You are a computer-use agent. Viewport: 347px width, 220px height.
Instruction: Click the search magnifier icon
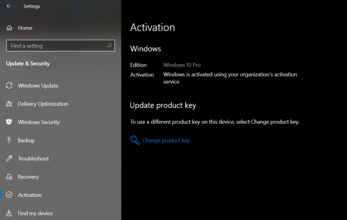(109, 46)
